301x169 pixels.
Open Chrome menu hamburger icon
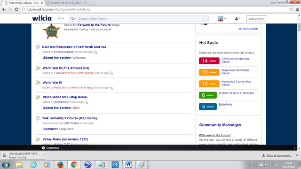pos(297,9)
